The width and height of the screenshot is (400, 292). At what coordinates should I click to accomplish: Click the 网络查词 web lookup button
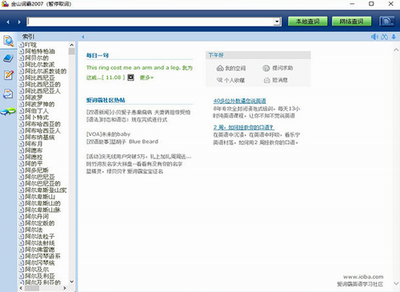tap(351, 22)
